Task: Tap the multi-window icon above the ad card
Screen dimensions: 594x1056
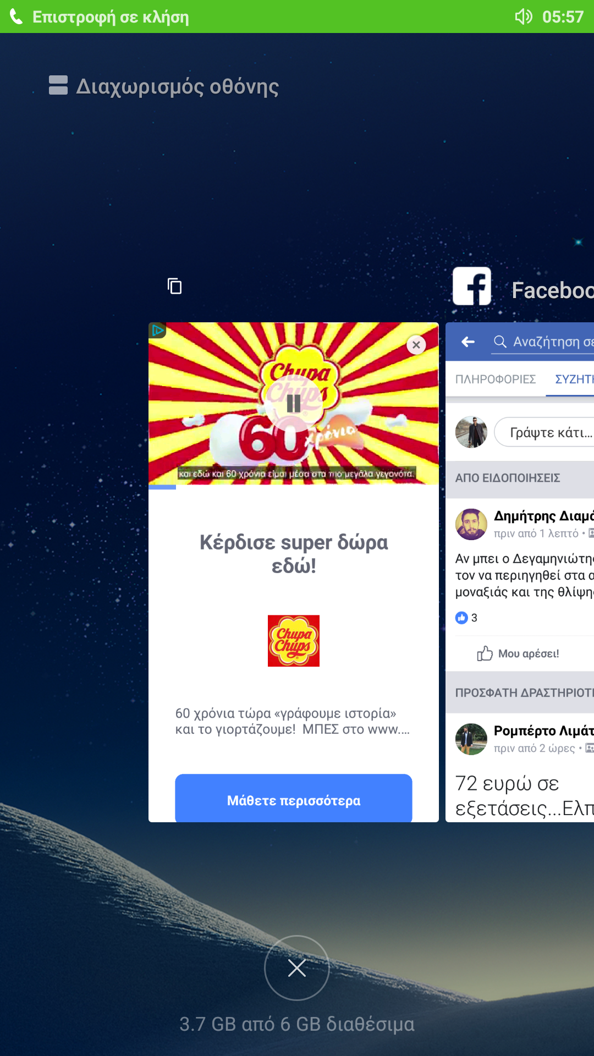Action: [174, 286]
